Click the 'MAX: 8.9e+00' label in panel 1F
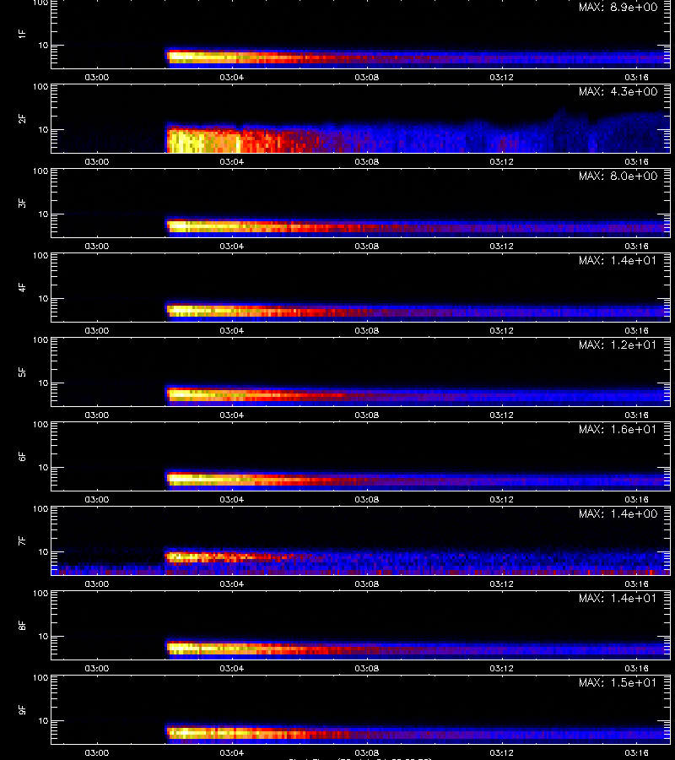This screenshot has width=675, height=760. pos(618,8)
